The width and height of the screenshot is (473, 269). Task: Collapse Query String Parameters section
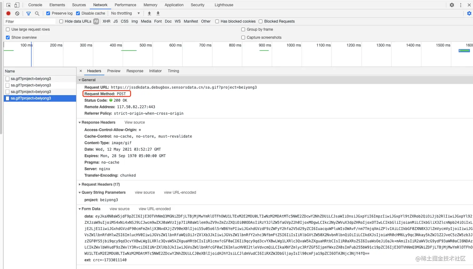pyautogui.click(x=80, y=193)
